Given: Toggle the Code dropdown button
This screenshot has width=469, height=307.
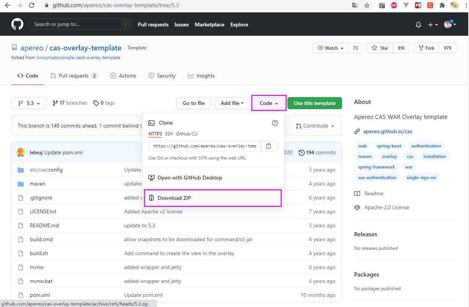Looking at the screenshot, I should [x=269, y=103].
